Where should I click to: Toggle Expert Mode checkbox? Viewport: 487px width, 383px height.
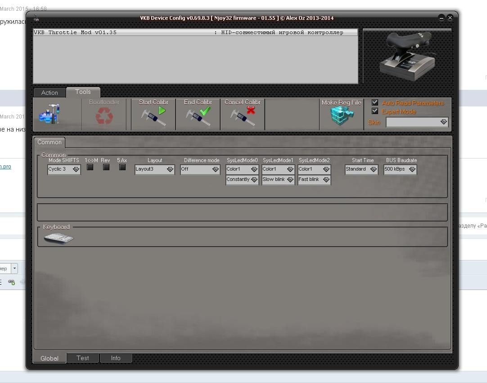click(375, 111)
